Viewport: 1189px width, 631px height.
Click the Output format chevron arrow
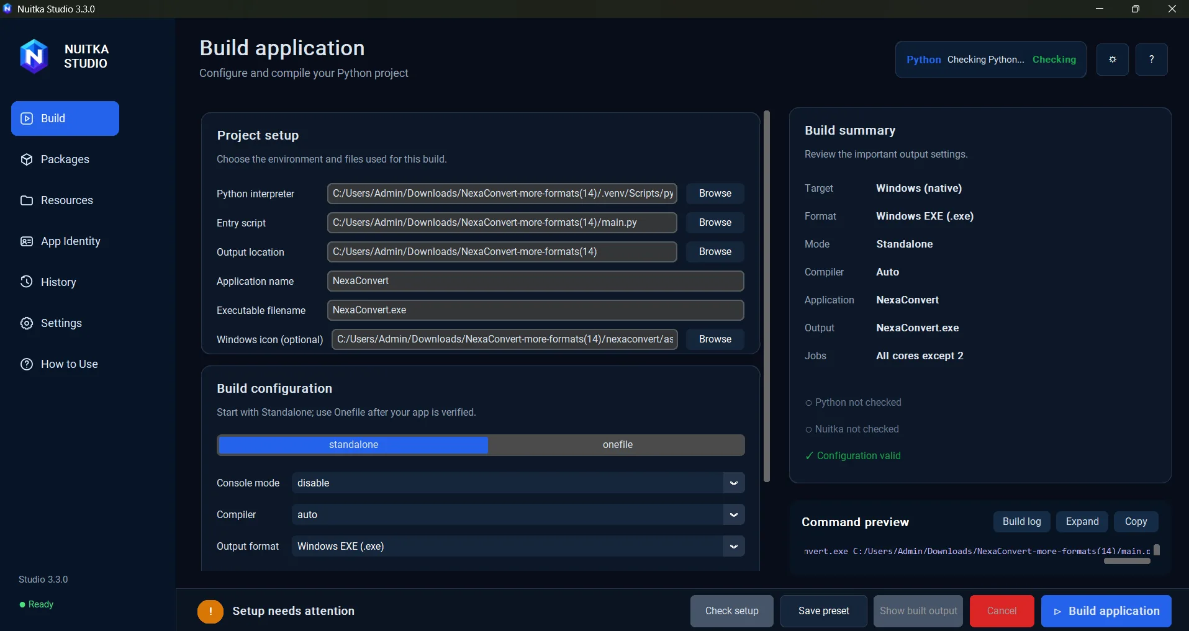(x=734, y=546)
